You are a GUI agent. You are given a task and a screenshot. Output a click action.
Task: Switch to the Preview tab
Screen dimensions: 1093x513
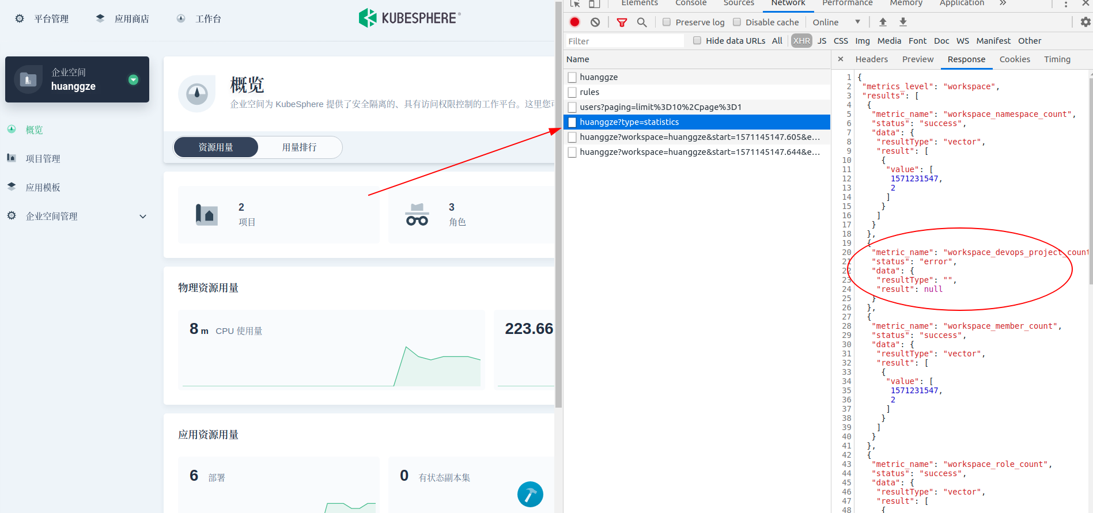pos(918,59)
